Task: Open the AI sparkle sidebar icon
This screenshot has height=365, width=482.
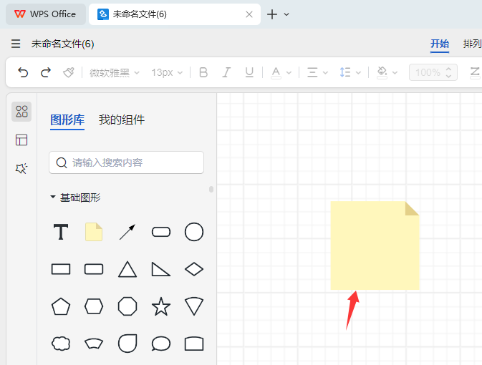Action: (21, 168)
